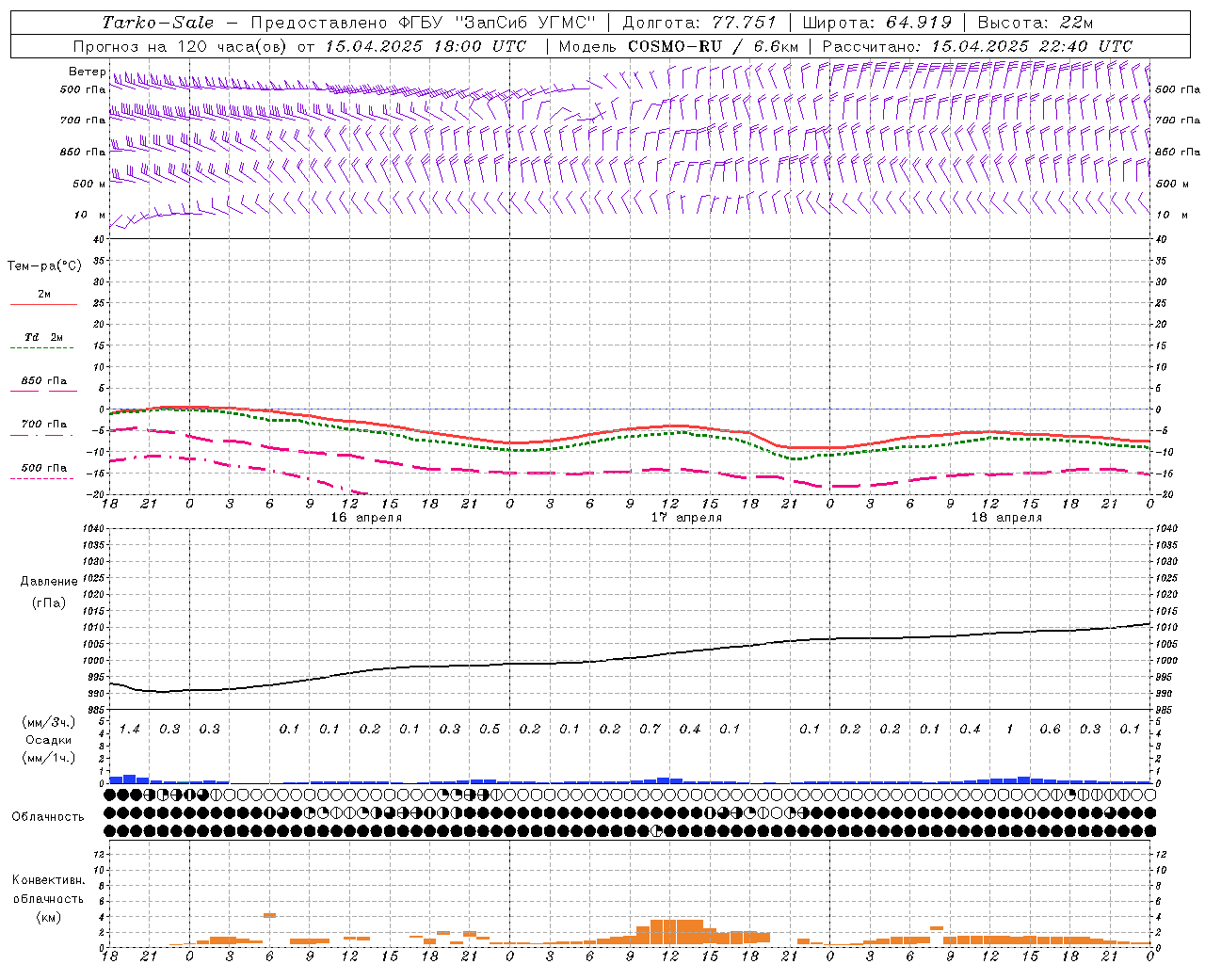Click the "1.4" precipitation value
Viewport: 1205px width, 964px height.
coord(130,730)
